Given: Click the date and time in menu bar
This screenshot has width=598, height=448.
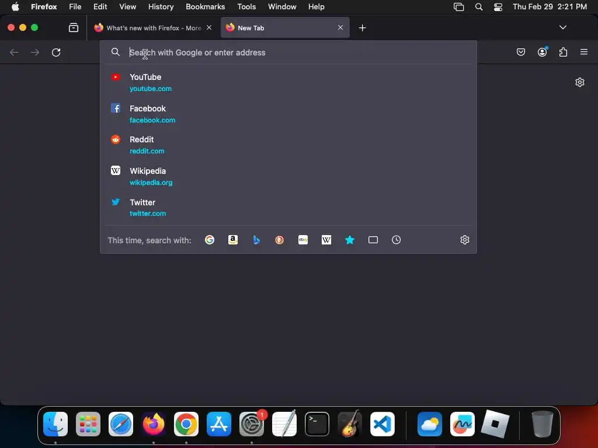Looking at the screenshot, I should point(550,6).
